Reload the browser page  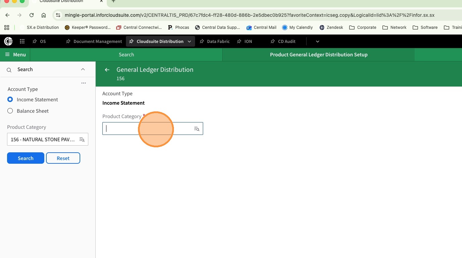[32, 15]
